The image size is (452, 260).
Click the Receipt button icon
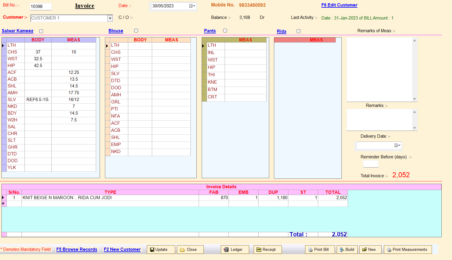tap(259, 250)
